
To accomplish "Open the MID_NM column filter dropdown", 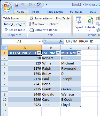I will [79, 53].
